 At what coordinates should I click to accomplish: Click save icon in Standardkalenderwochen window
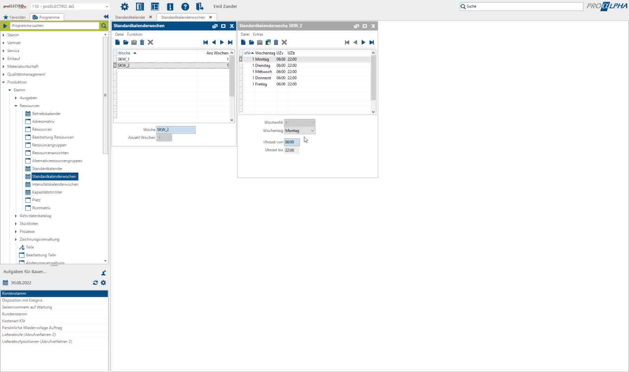click(x=134, y=42)
